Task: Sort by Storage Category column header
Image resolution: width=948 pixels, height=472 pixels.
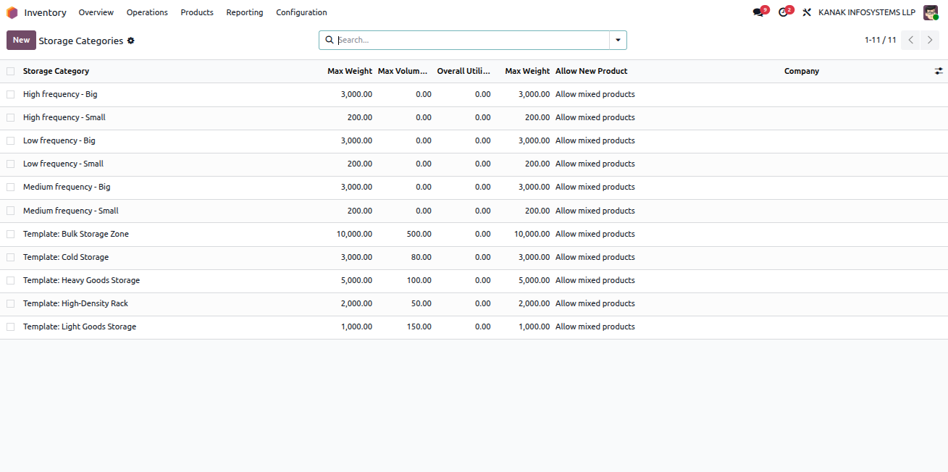Action: tap(56, 71)
